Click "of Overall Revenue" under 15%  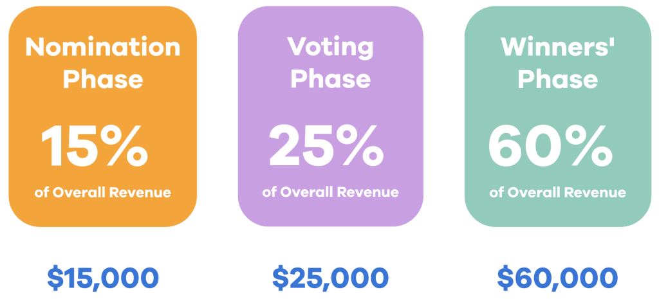pyautogui.click(x=102, y=193)
